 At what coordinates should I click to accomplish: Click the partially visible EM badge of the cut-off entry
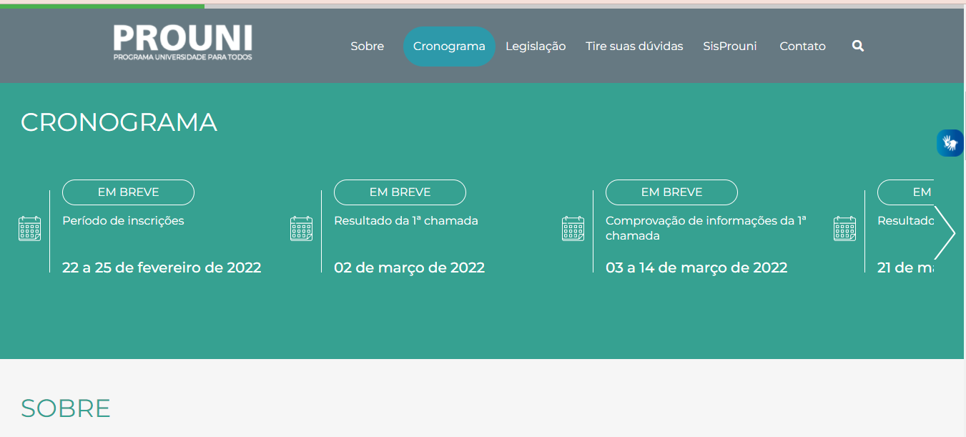point(905,192)
